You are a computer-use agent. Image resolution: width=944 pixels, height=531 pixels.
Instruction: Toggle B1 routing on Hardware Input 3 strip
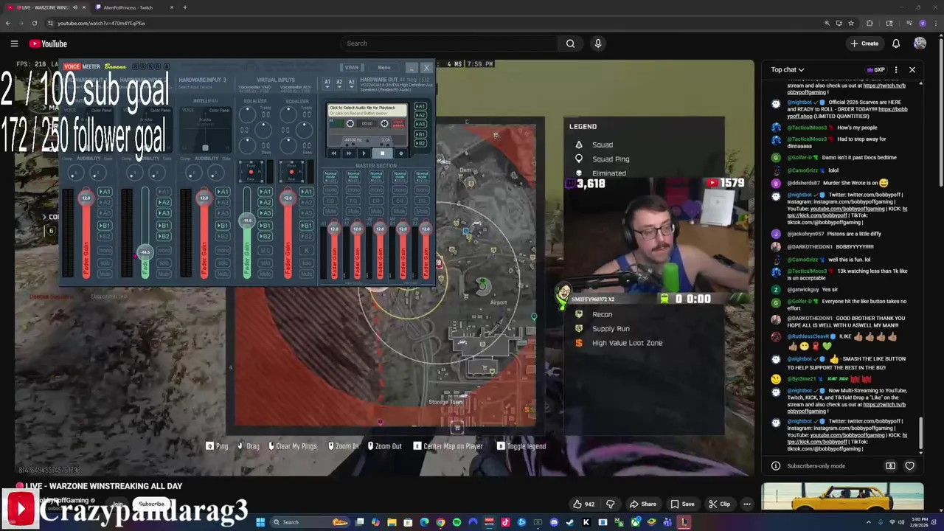223,225
